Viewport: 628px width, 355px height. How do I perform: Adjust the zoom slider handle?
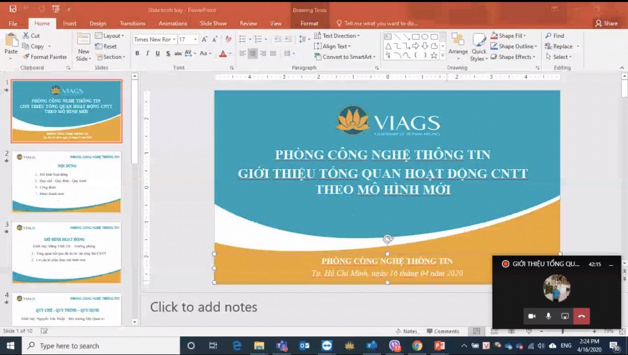coord(563,331)
